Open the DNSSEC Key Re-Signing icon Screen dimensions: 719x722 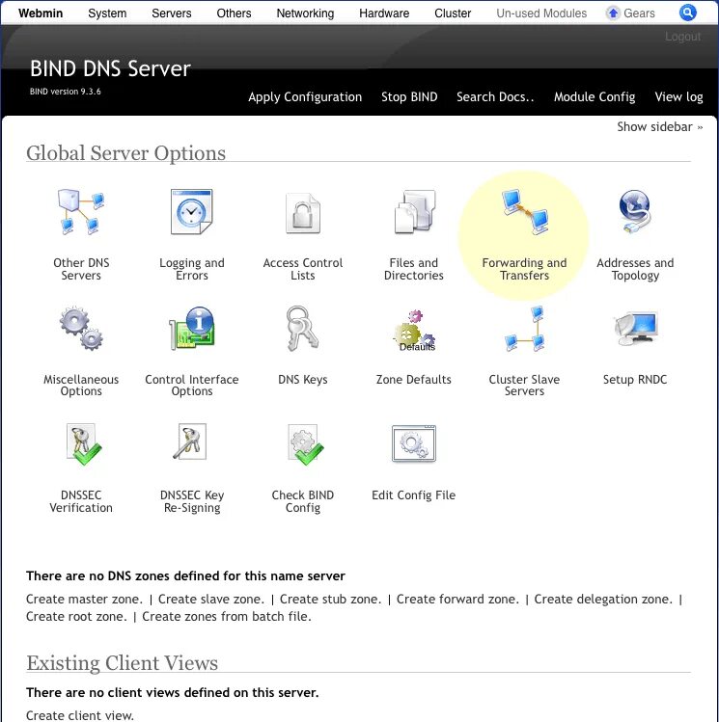(x=190, y=441)
